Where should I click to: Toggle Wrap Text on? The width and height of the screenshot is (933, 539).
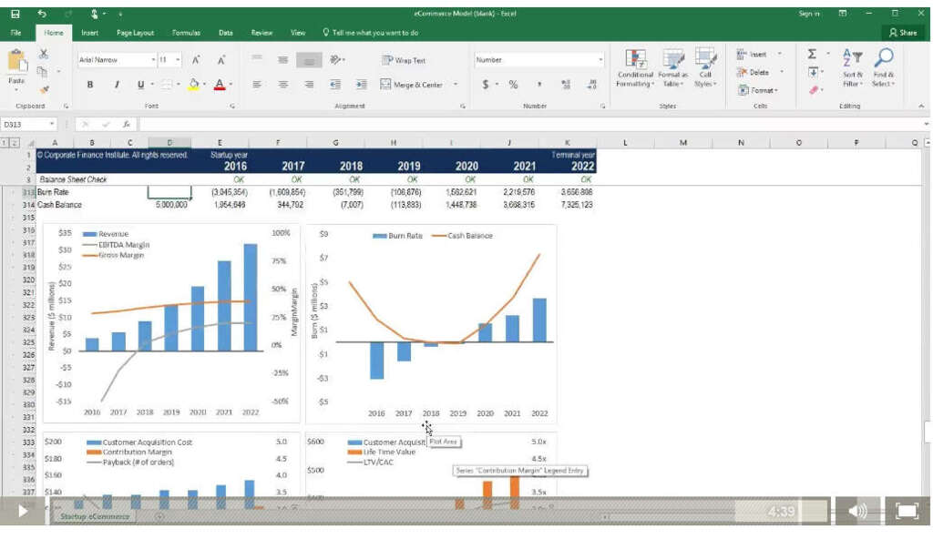404,60
